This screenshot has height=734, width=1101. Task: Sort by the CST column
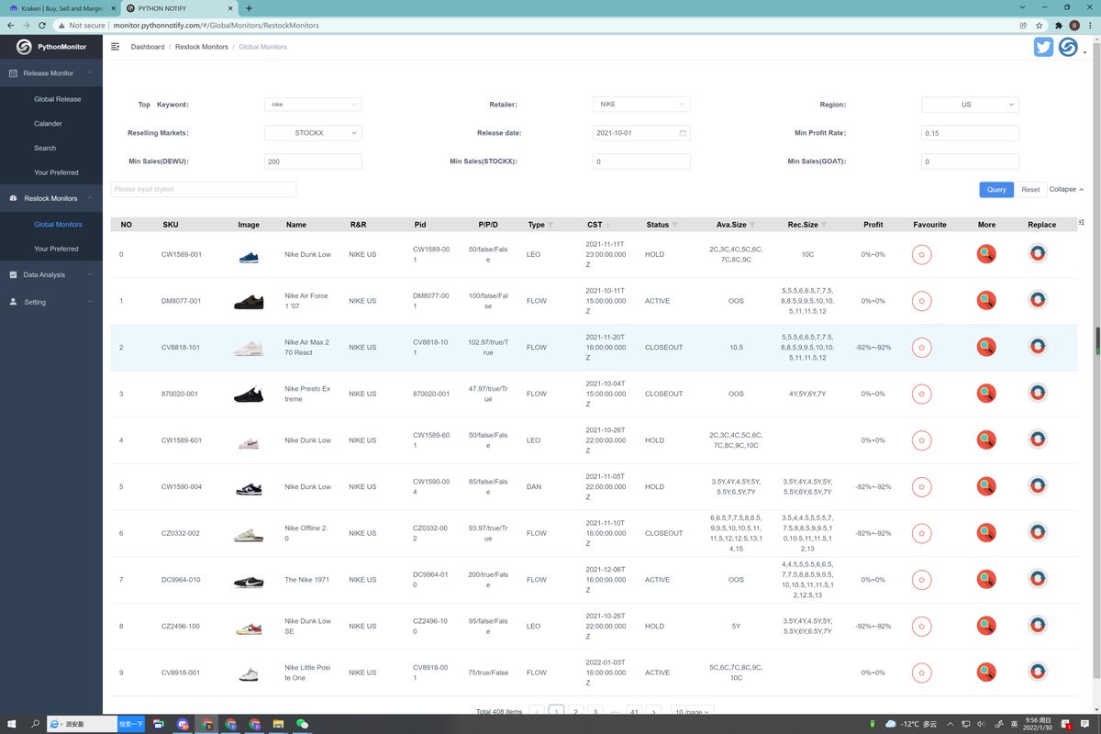coord(607,225)
